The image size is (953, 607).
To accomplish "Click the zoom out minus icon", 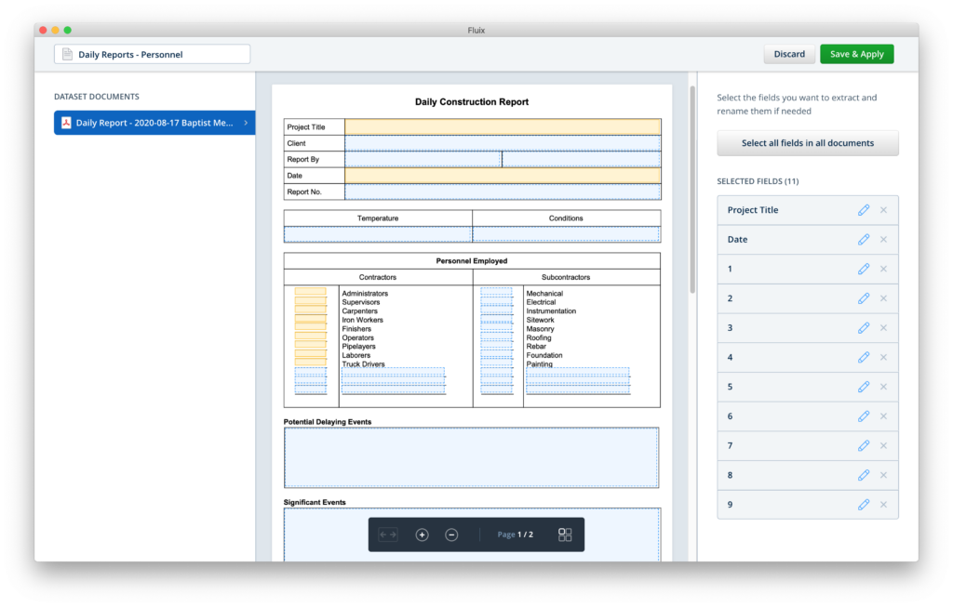I will click(451, 534).
